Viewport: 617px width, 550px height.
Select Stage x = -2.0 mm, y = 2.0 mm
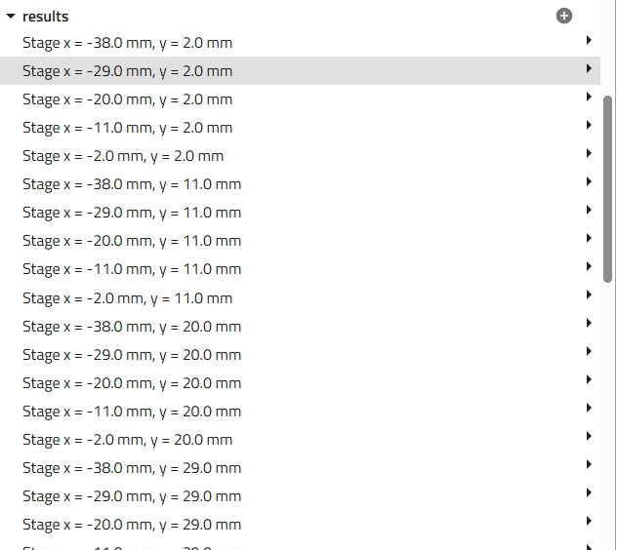(123, 156)
